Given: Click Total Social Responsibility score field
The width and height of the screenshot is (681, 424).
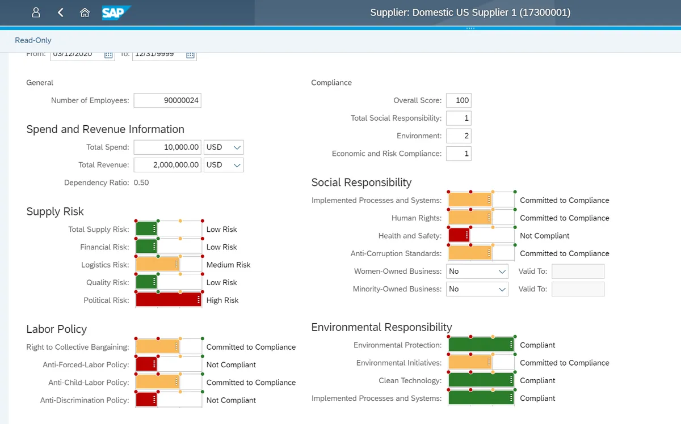Looking at the screenshot, I should tap(459, 118).
